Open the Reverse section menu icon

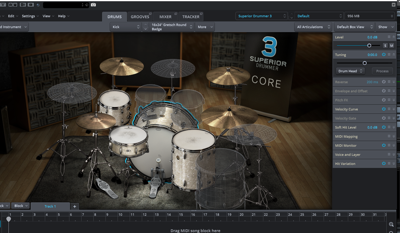[x=389, y=82]
